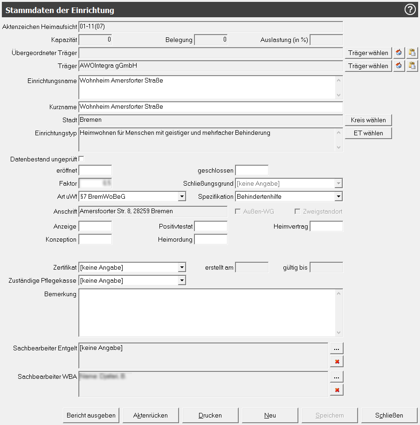Click clipboard paste icon in AWOIntegra Träger row

click(412, 66)
